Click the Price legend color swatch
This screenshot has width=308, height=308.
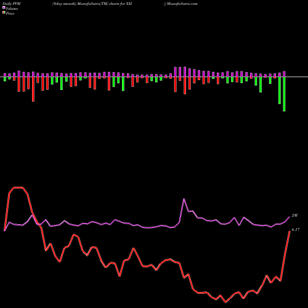pyautogui.click(x=4, y=13)
